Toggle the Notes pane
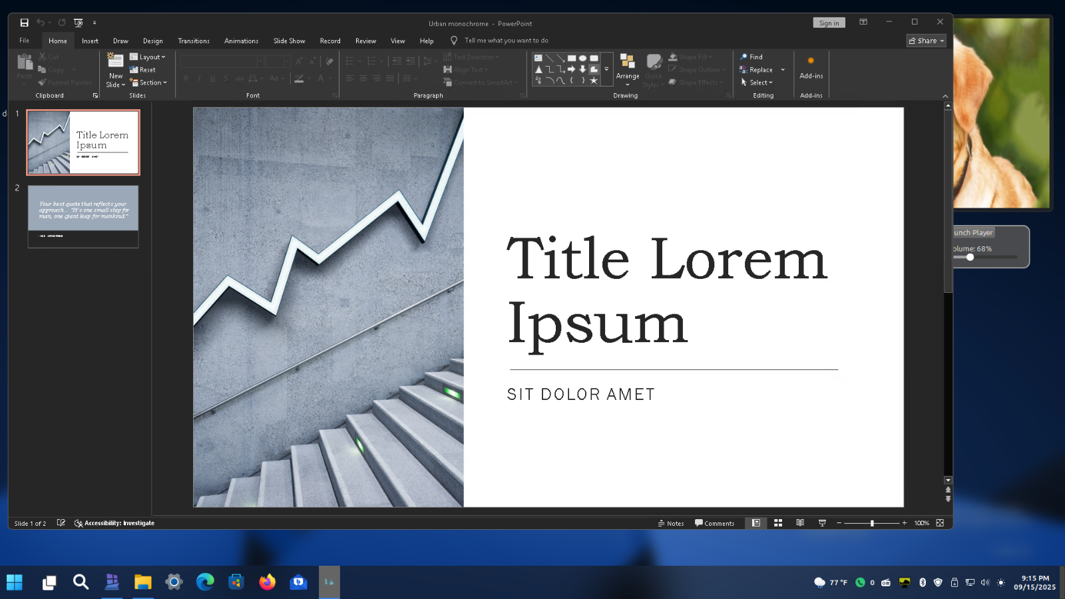This screenshot has height=599, width=1065. click(671, 523)
